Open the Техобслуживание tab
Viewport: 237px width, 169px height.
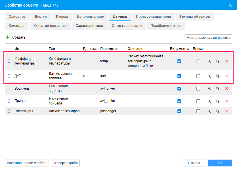(166, 26)
